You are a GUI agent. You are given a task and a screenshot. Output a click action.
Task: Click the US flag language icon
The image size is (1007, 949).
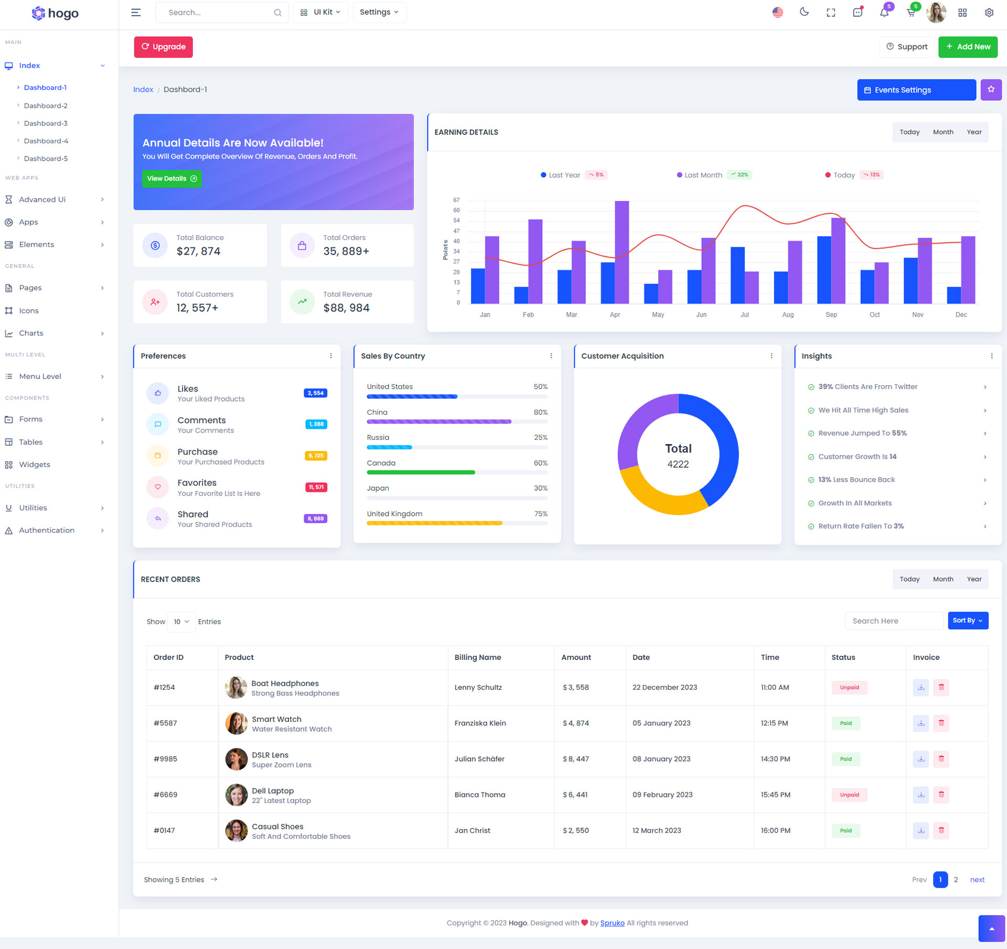[x=777, y=12]
